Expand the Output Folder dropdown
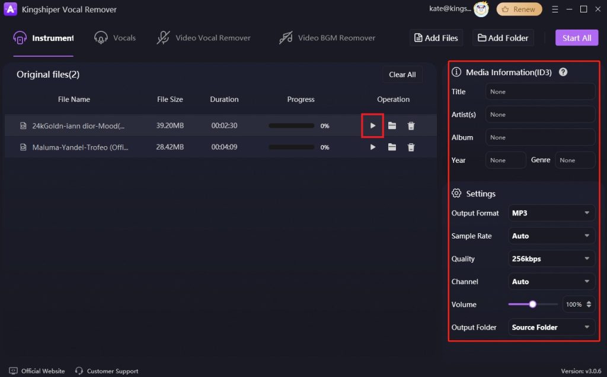This screenshot has width=607, height=377. (551, 327)
